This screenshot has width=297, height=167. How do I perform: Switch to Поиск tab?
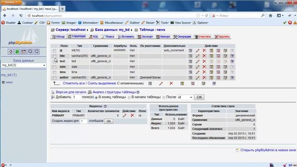click(x=108, y=37)
